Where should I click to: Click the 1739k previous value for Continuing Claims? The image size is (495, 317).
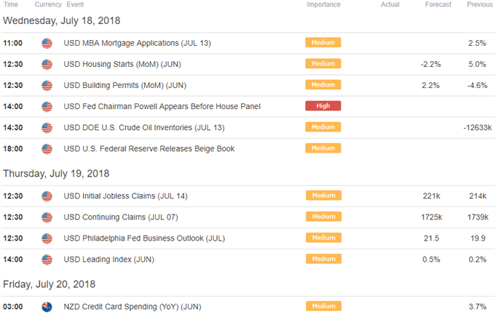[478, 217]
